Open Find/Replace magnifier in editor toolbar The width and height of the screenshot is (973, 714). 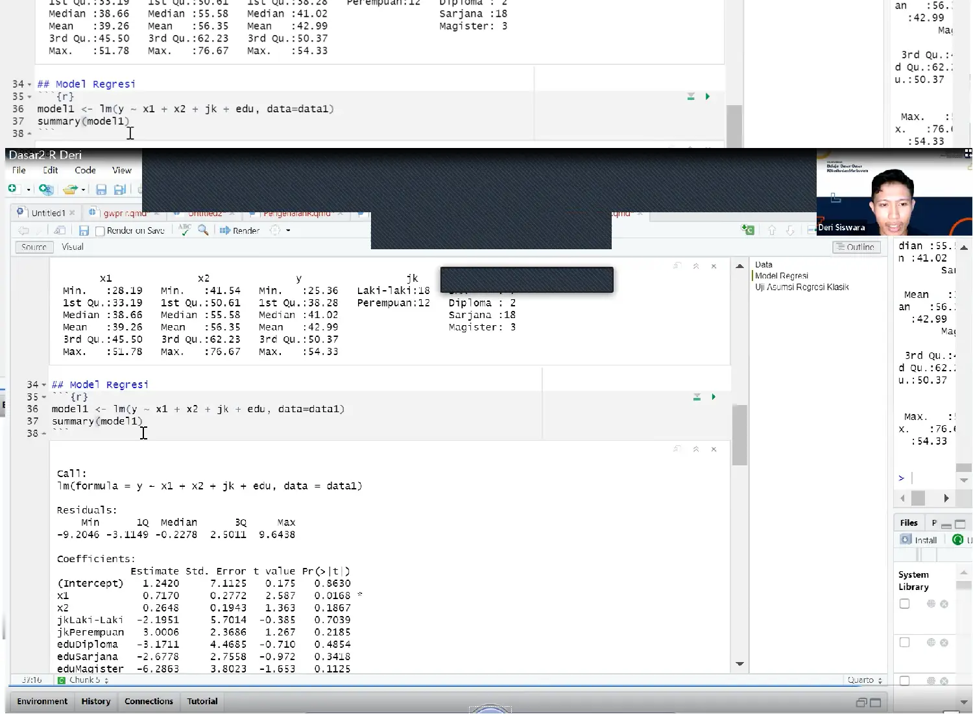203,230
